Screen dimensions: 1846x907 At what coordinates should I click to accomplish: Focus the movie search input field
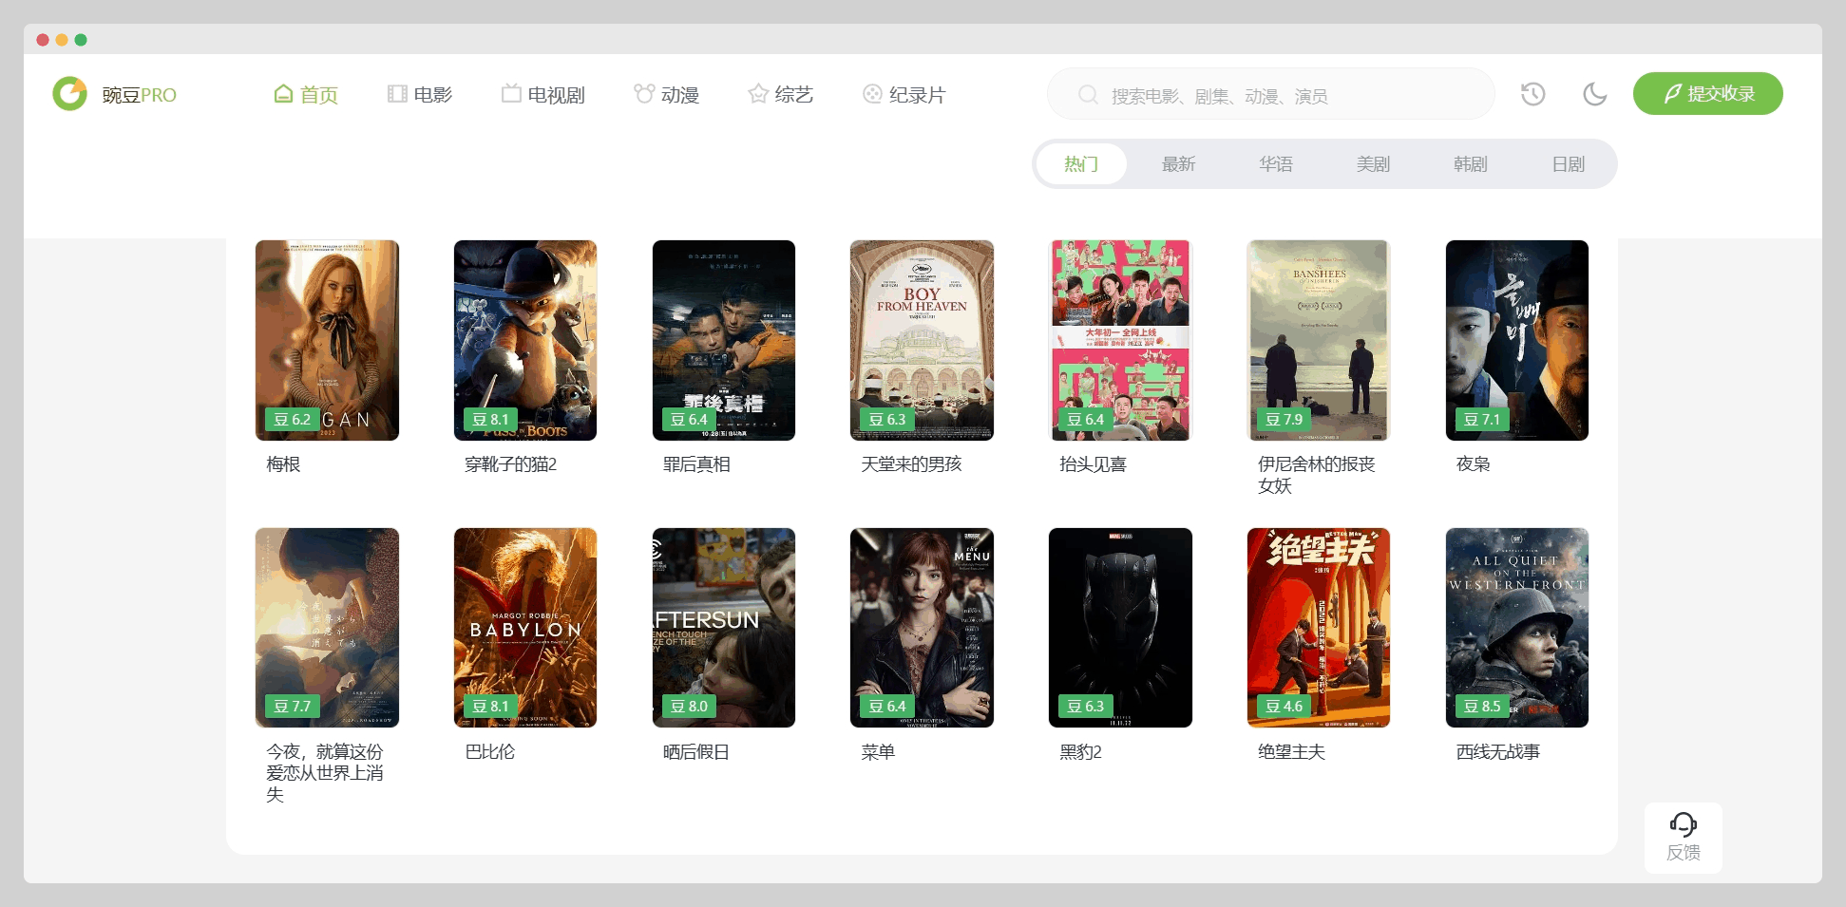point(1271,94)
